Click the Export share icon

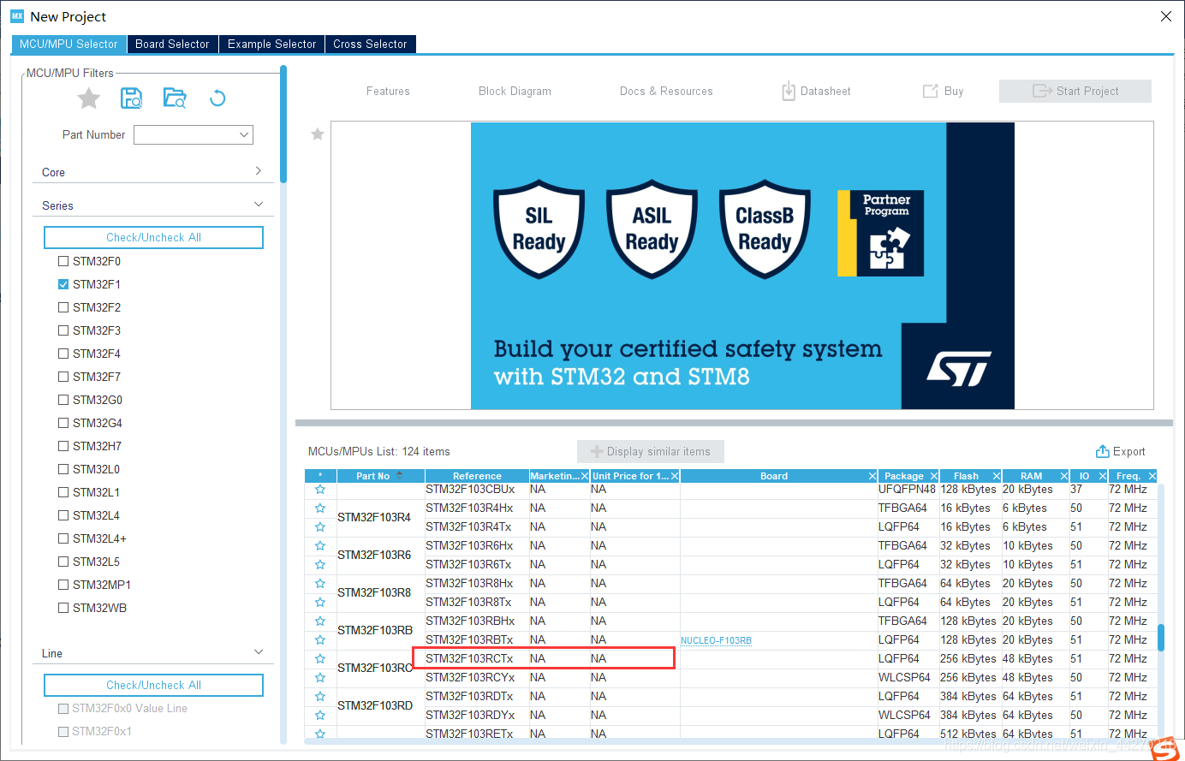1103,451
